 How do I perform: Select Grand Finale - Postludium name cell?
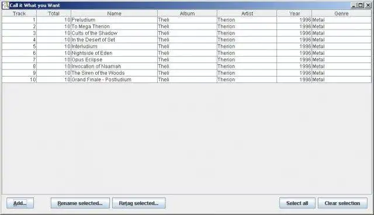(x=114, y=79)
